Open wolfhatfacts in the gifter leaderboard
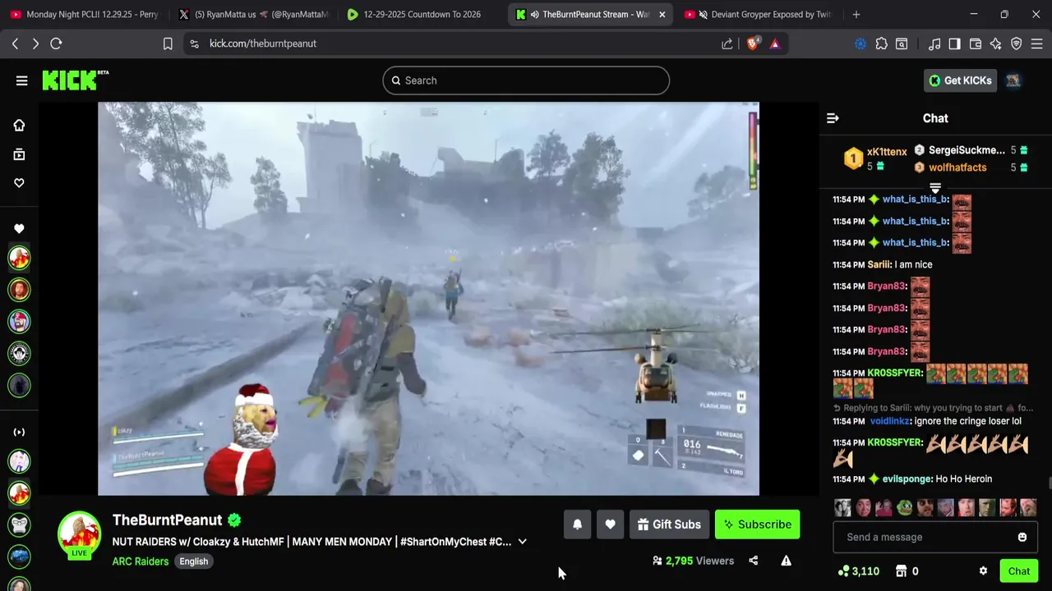This screenshot has height=591, width=1052. 957,167
